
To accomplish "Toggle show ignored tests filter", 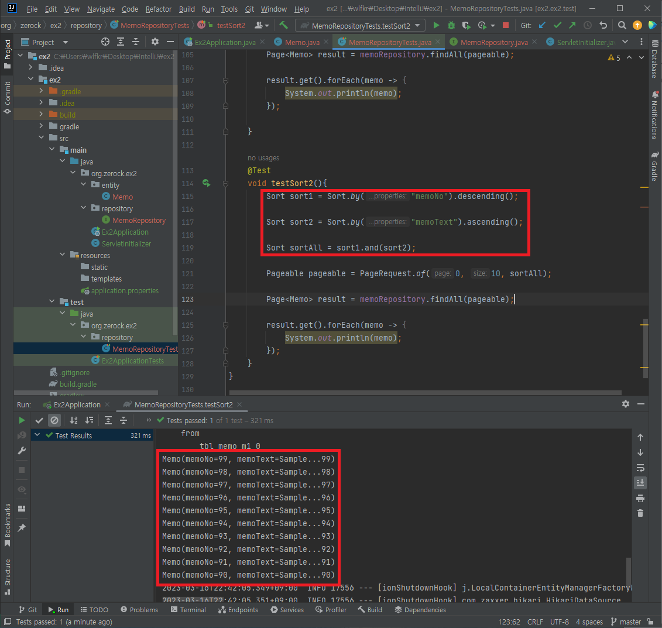I will click(54, 420).
